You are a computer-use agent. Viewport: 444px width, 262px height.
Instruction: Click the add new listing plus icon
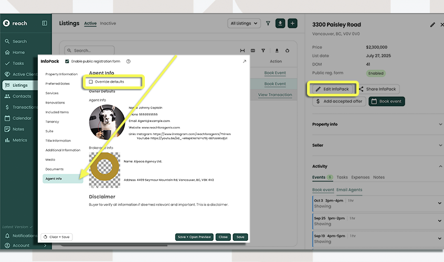pos(292,23)
